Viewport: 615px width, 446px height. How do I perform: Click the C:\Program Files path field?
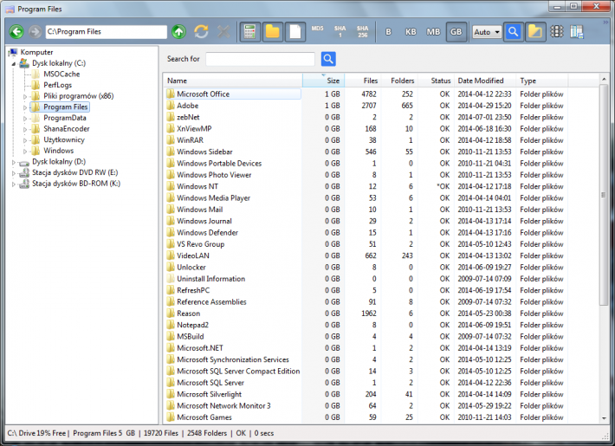tap(106, 32)
